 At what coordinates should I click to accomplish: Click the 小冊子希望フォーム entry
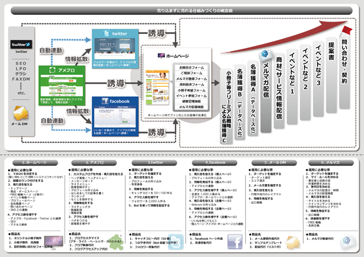[191, 90]
